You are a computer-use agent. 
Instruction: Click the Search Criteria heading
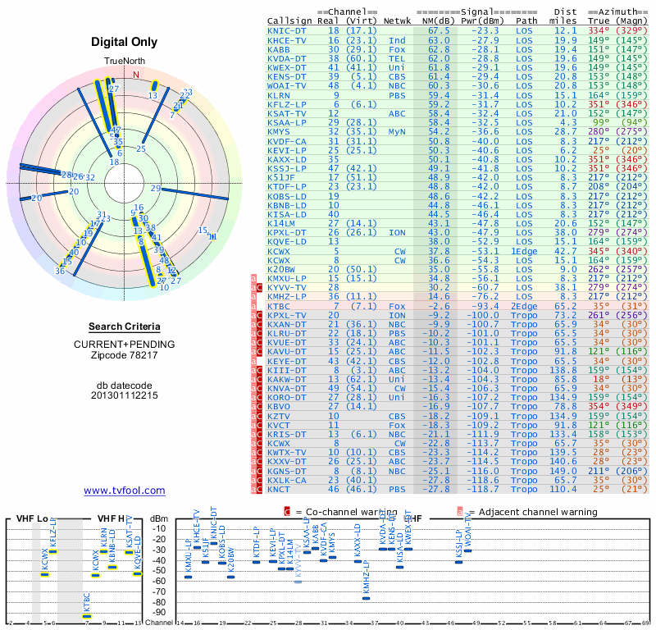tap(125, 326)
